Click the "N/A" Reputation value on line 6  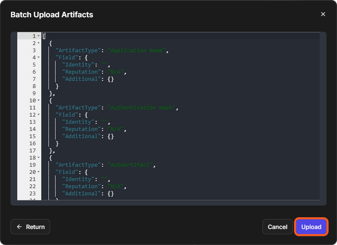pos(115,72)
